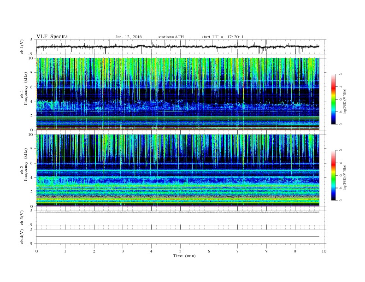
Task: Click time axis tick label "3"
Action: (x=123, y=251)
